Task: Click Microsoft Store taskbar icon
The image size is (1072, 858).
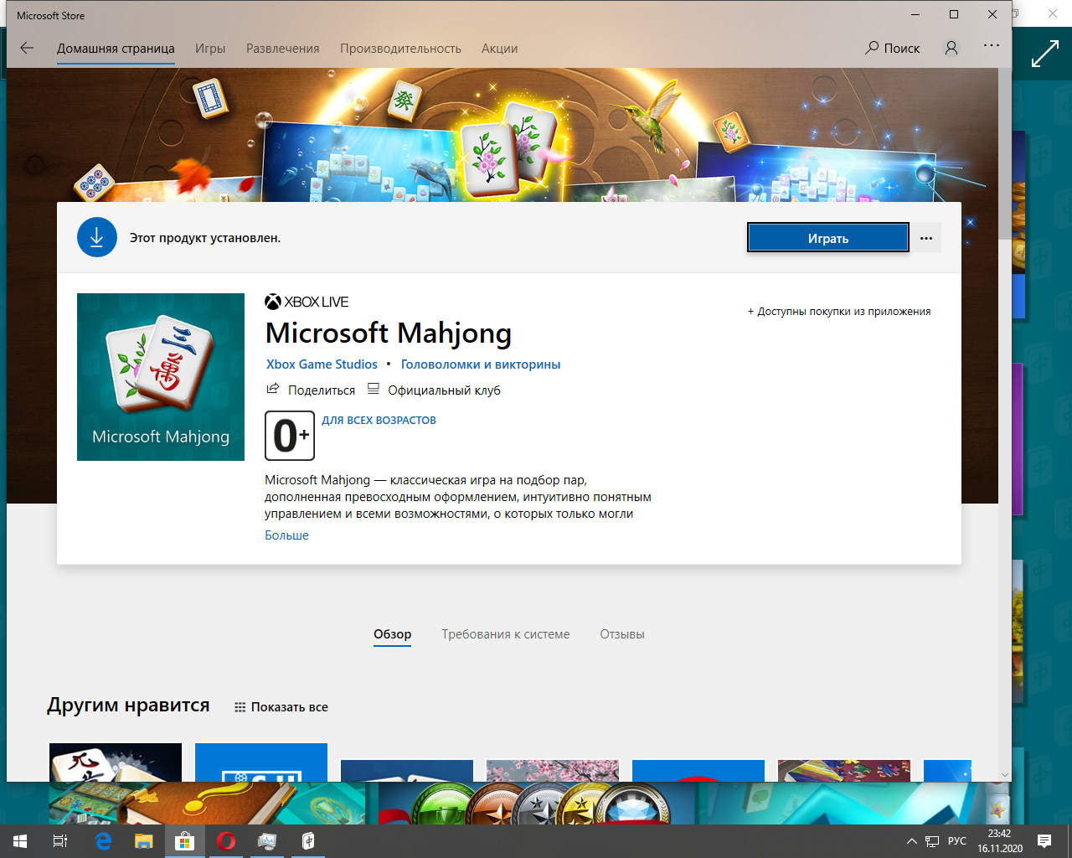Action: (x=184, y=841)
